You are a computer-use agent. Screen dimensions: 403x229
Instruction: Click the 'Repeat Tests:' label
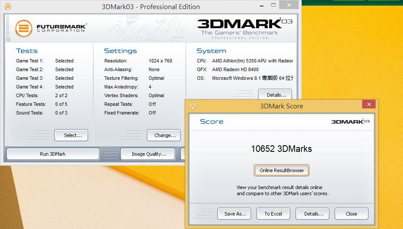[x=119, y=105]
